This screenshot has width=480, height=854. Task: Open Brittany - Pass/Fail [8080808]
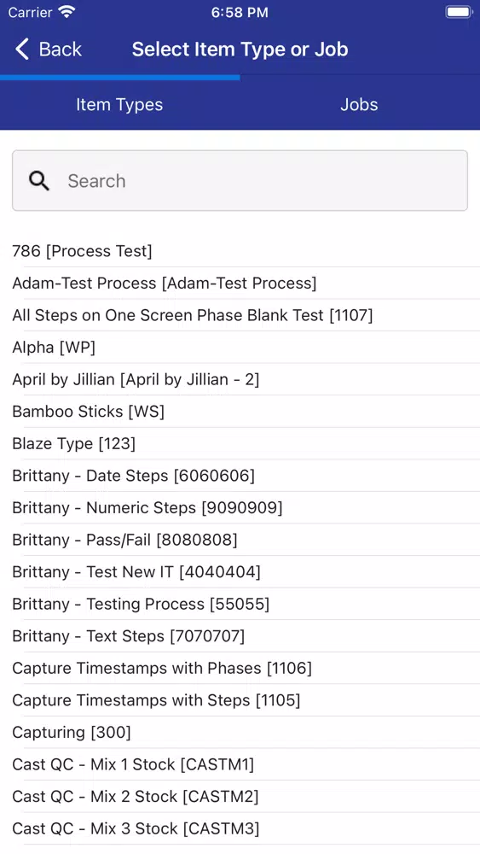240,541
